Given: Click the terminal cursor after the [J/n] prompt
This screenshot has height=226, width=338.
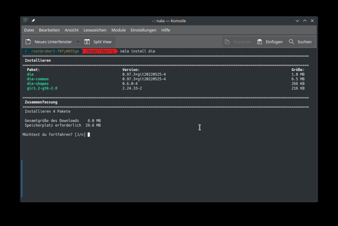Looking at the screenshot, I should [89, 135].
